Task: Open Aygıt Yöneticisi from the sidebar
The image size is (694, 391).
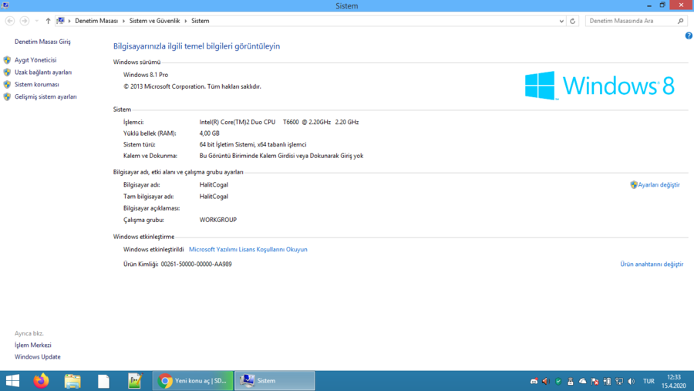Action: [x=35, y=60]
